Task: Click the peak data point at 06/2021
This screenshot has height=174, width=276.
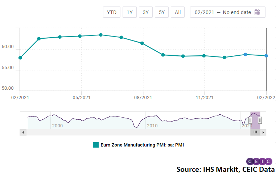Action: pyautogui.click(x=101, y=35)
